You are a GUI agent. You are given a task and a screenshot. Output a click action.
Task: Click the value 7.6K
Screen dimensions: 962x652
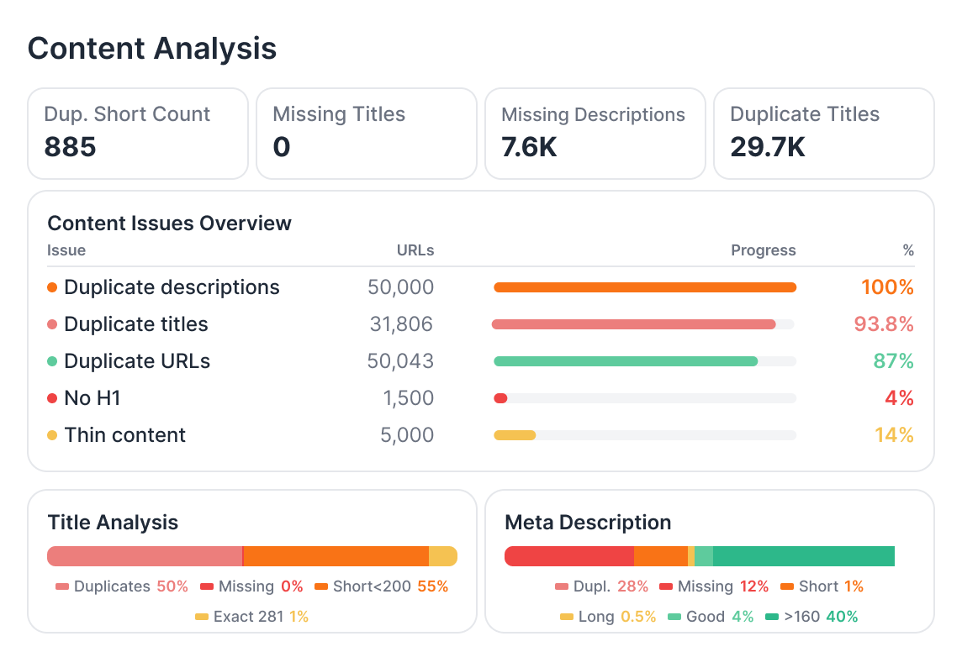(529, 147)
